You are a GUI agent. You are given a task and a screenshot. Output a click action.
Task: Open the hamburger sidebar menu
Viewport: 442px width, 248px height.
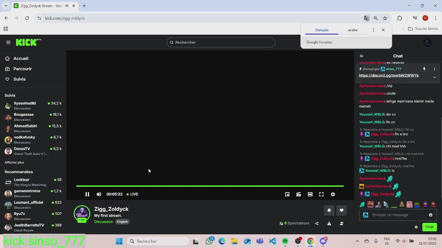point(8,42)
